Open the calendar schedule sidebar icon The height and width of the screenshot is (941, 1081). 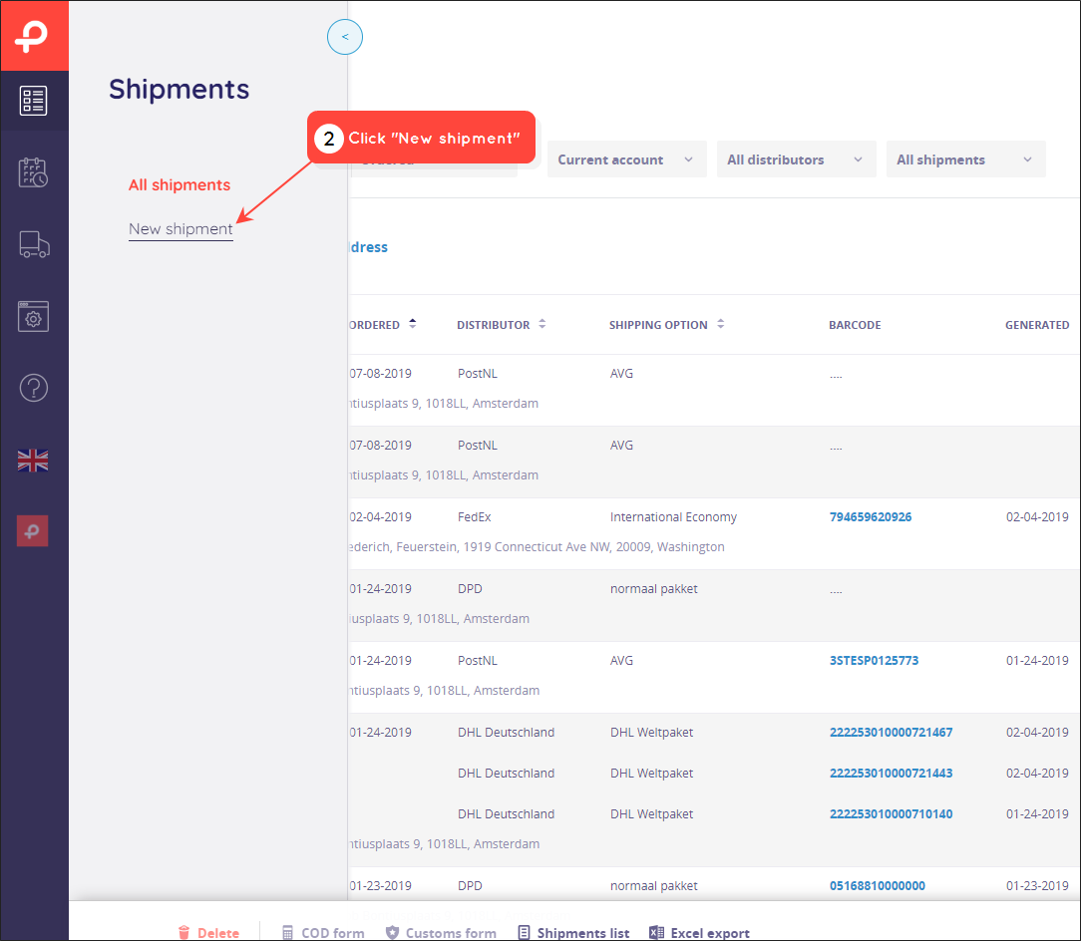[33, 172]
